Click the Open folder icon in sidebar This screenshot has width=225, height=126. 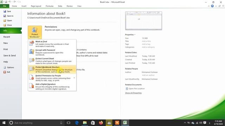(5, 20)
